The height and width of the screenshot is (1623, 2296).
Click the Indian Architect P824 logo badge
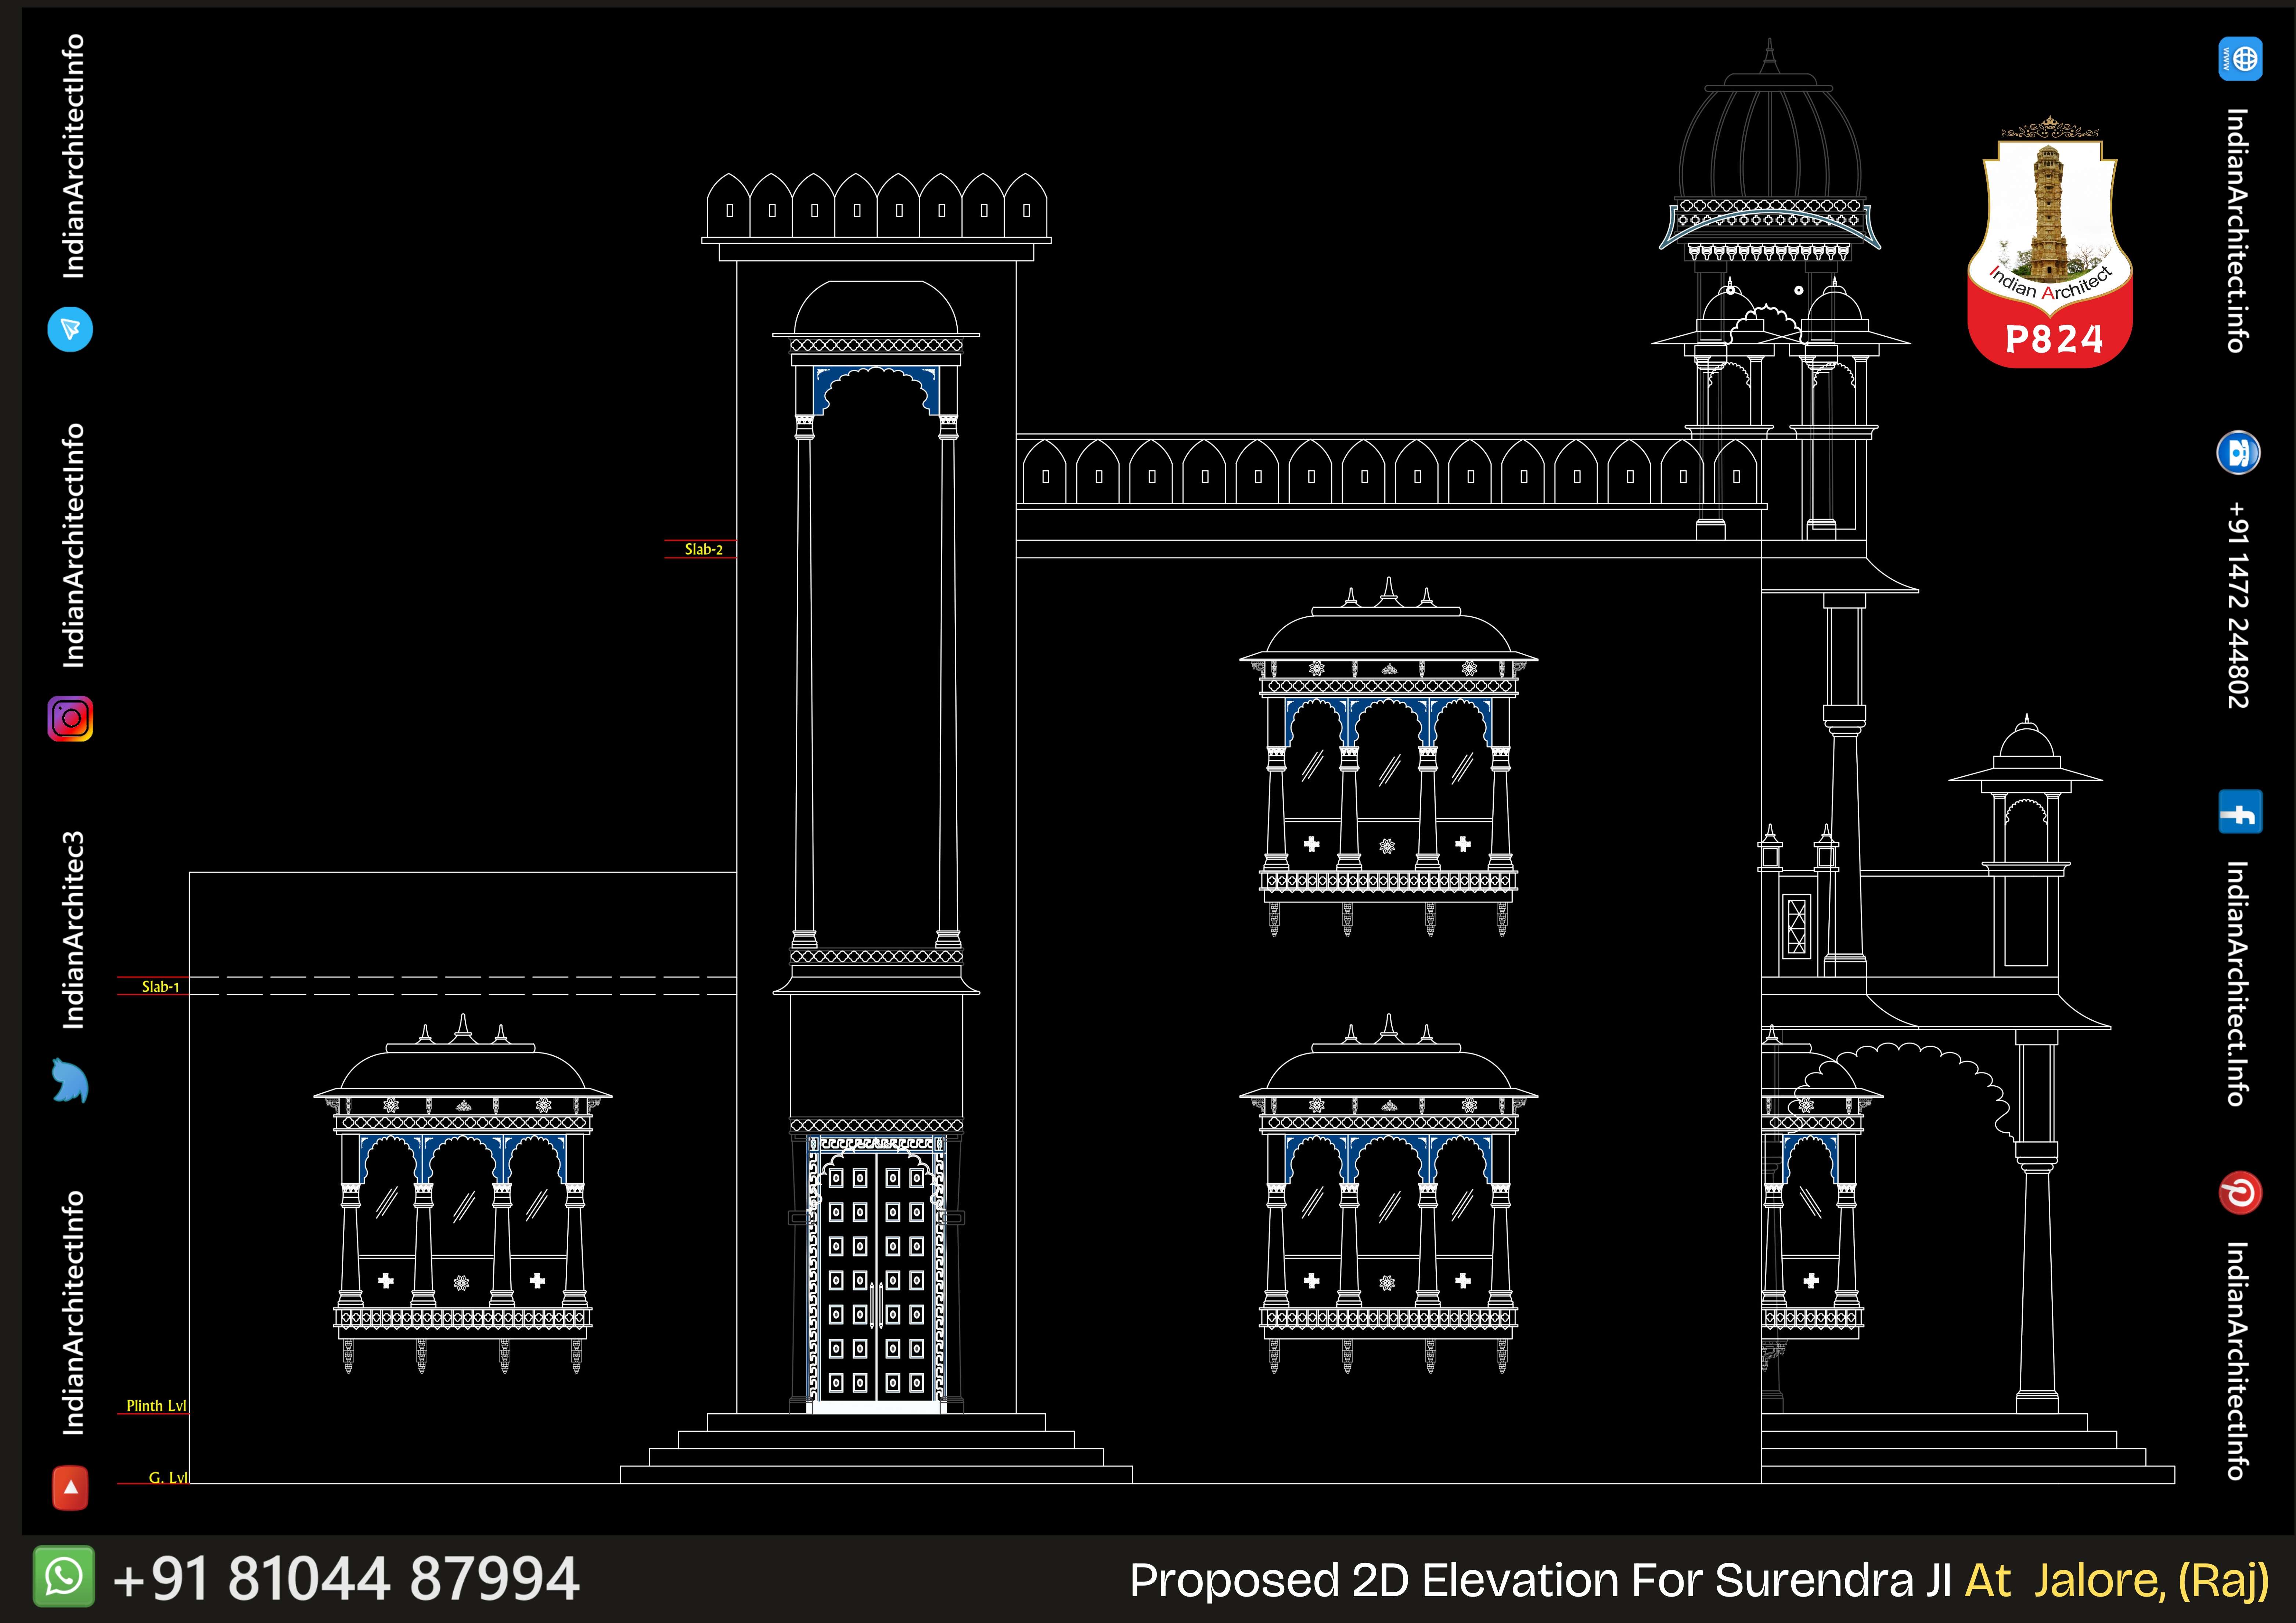point(2050,250)
